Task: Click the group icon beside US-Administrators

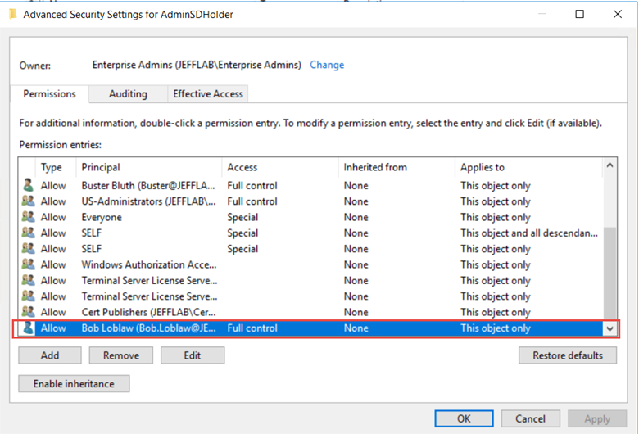Action: coord(28,201)
